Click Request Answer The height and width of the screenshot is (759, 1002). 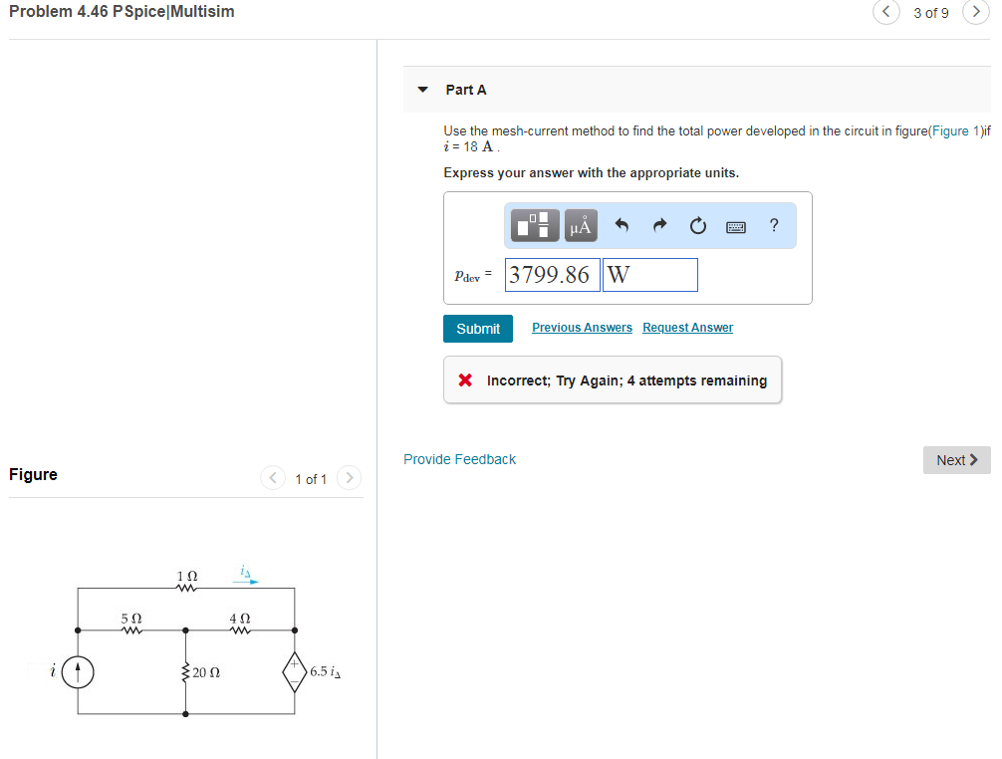tap(687, 327)
